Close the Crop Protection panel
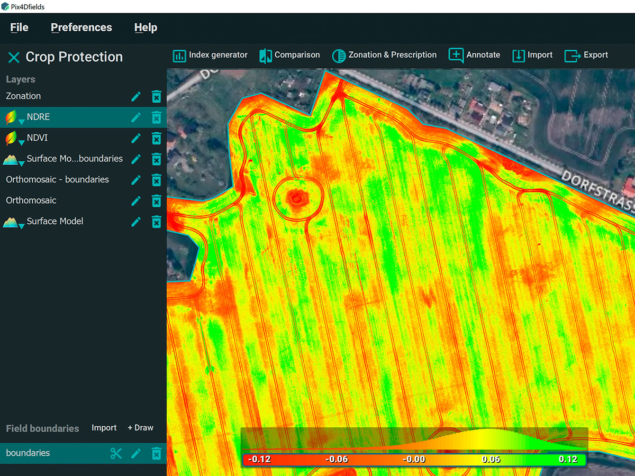Image resolution: width=635 pixels, height=476 pixels. pos(14,57)
